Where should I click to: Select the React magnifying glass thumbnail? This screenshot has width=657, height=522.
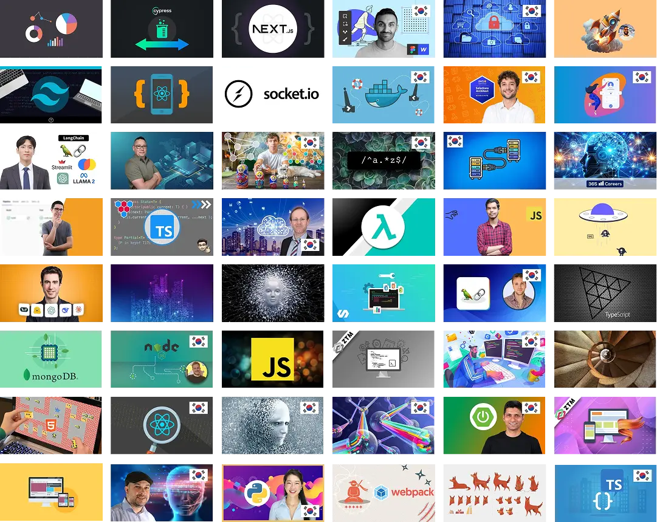(161, 425)
